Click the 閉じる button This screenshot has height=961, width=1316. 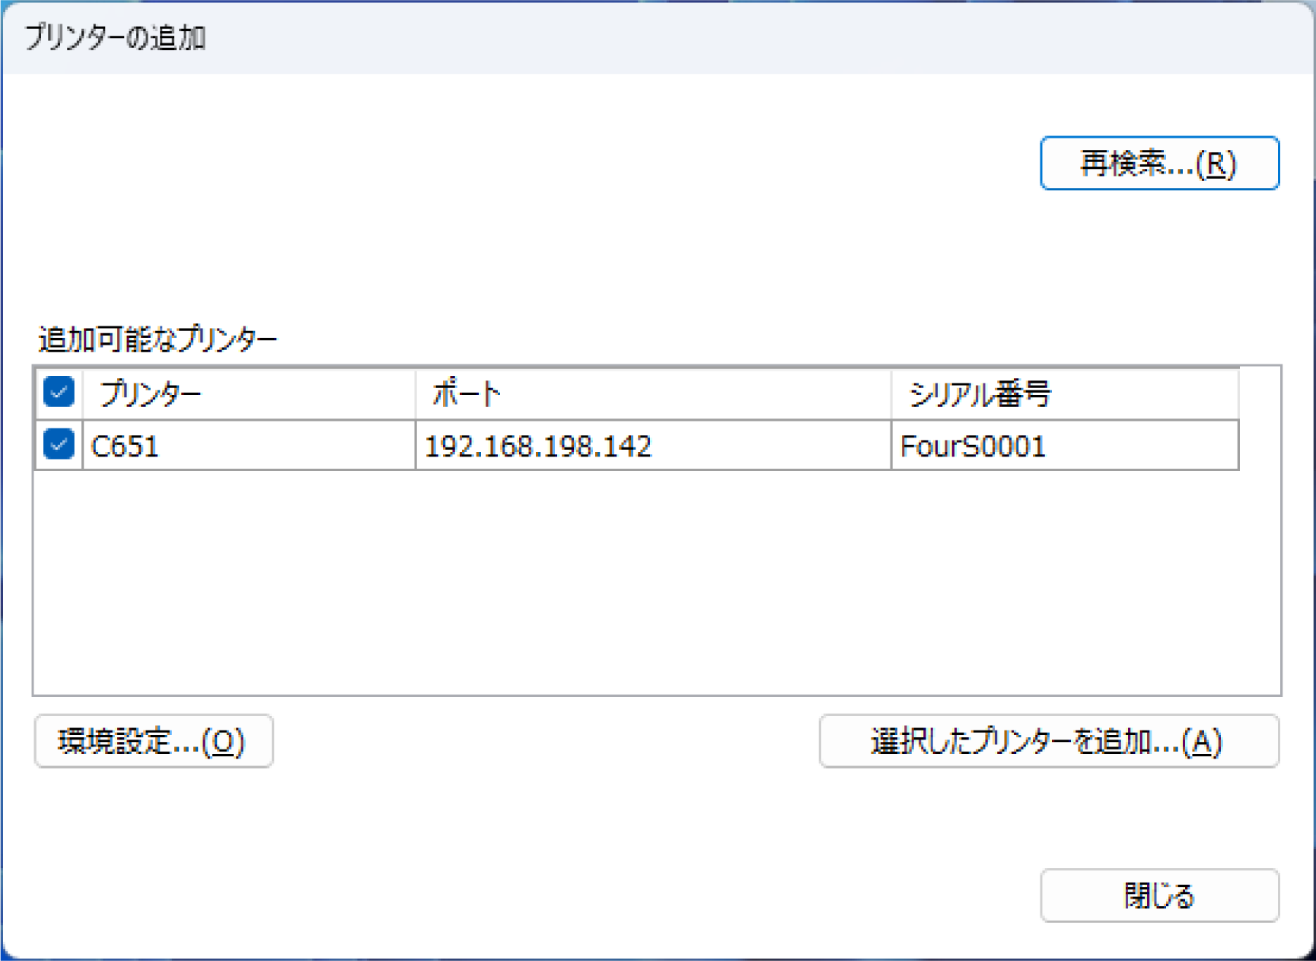(1158, 896)
